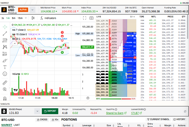Click the S marker in the order book
The width and height of the screenshot is (189, 127).
[x=135, y=58]
